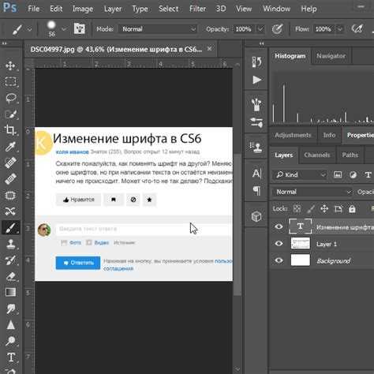Select the Layer 1 thumbnail
This screenshot has width=374, height=374.
[301, 244]
